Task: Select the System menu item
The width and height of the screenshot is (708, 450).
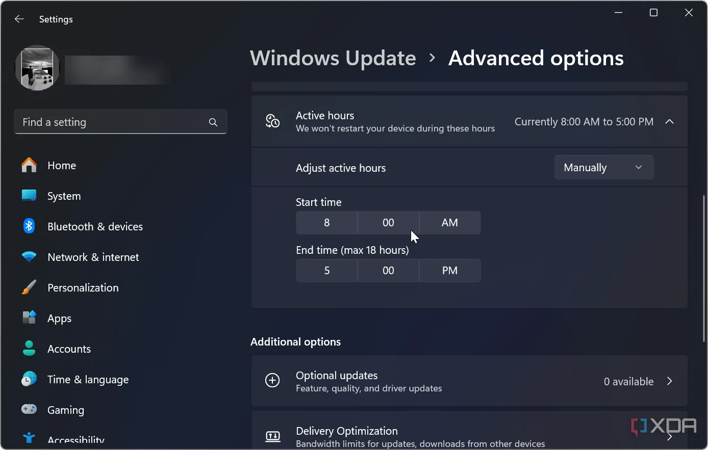Action: pos(64,196)
